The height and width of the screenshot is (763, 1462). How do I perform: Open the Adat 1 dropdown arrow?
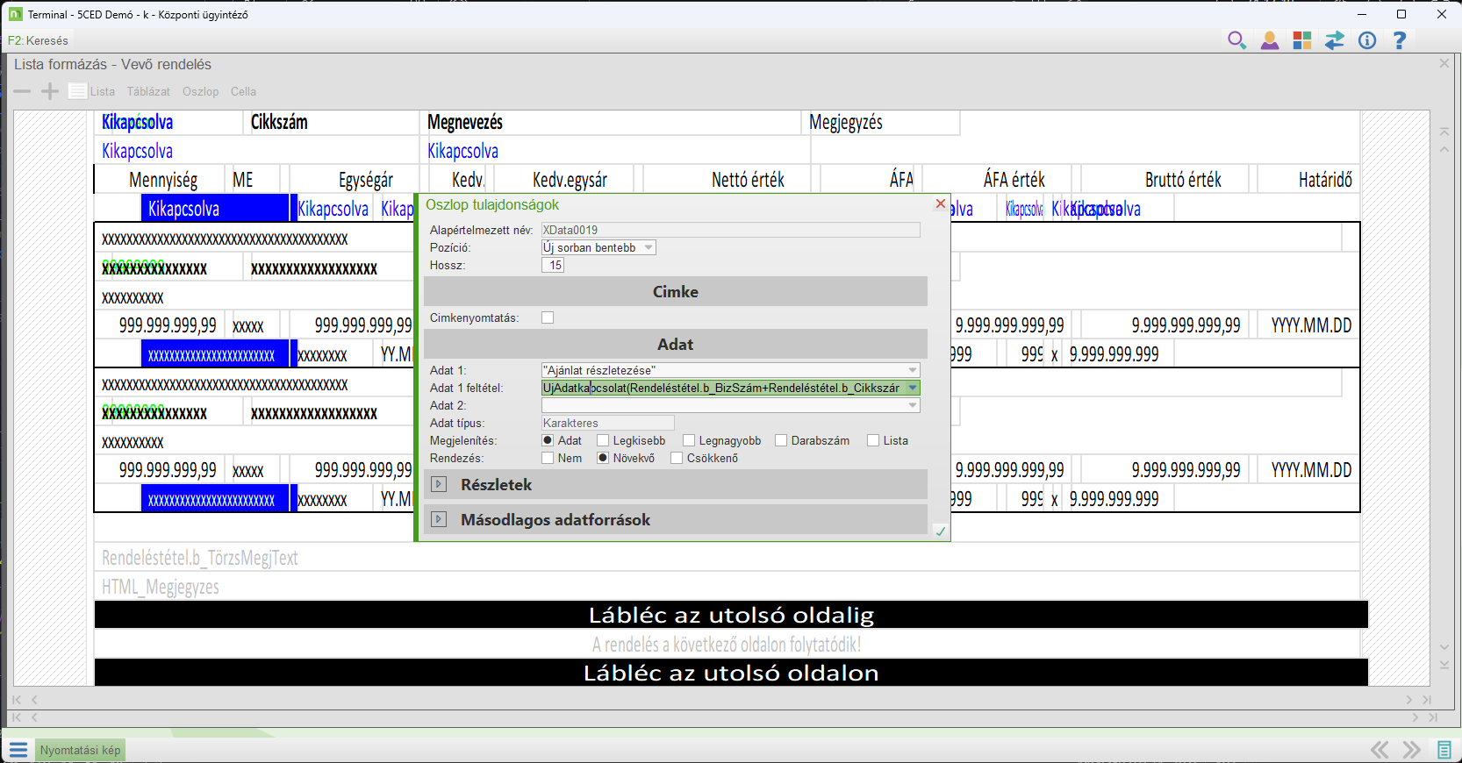coord(913,370)
